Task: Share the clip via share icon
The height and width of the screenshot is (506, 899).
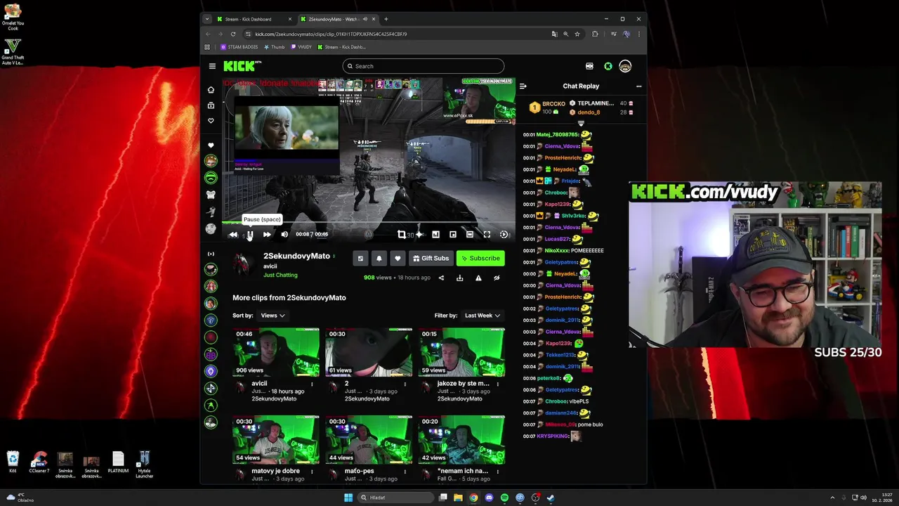Action: click(x=441, y=278)
